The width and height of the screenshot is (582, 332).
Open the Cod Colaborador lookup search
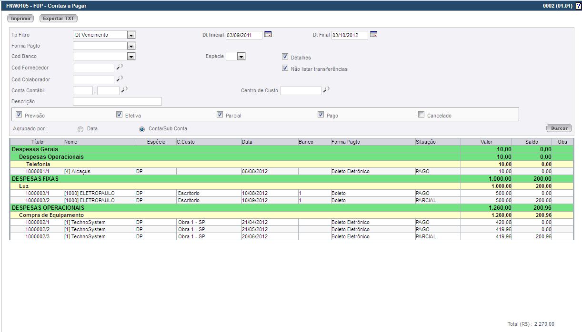click(x=119, y=78)
